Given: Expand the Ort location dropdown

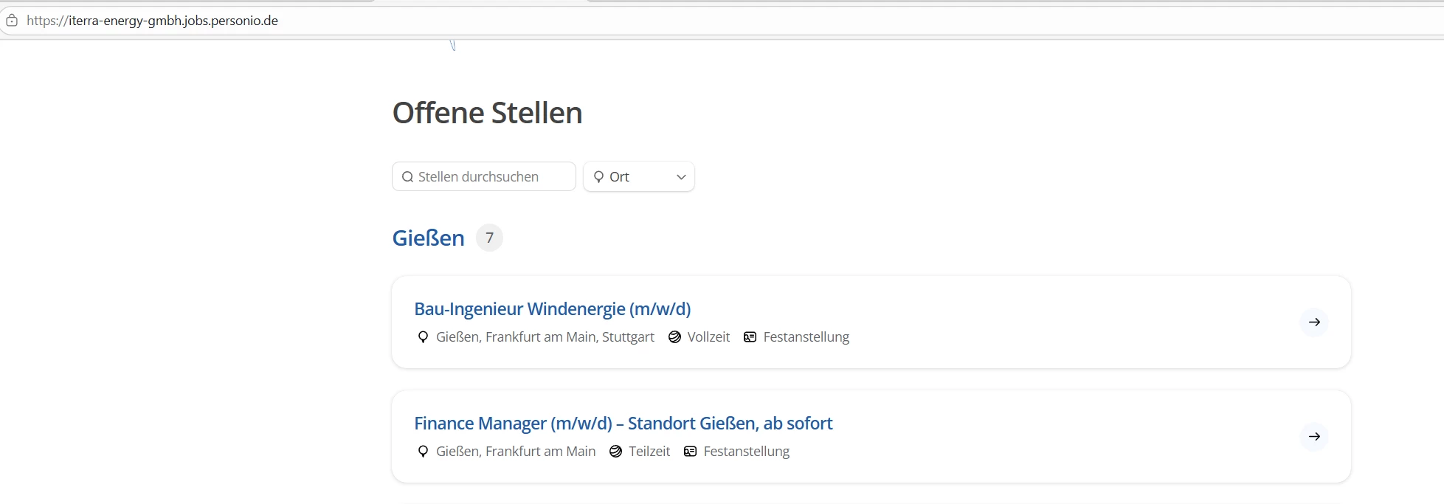Looking at the screenshot, I should click(x=638, y=177).
